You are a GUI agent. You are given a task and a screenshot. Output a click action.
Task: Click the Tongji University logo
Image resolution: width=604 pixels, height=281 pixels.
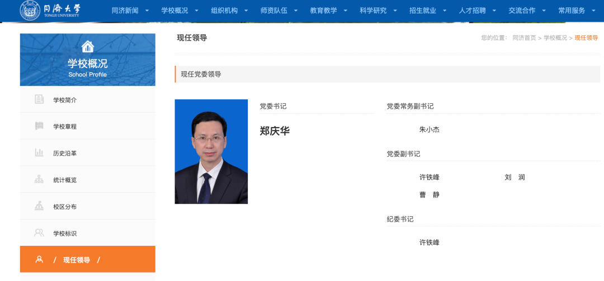point(50,11)
